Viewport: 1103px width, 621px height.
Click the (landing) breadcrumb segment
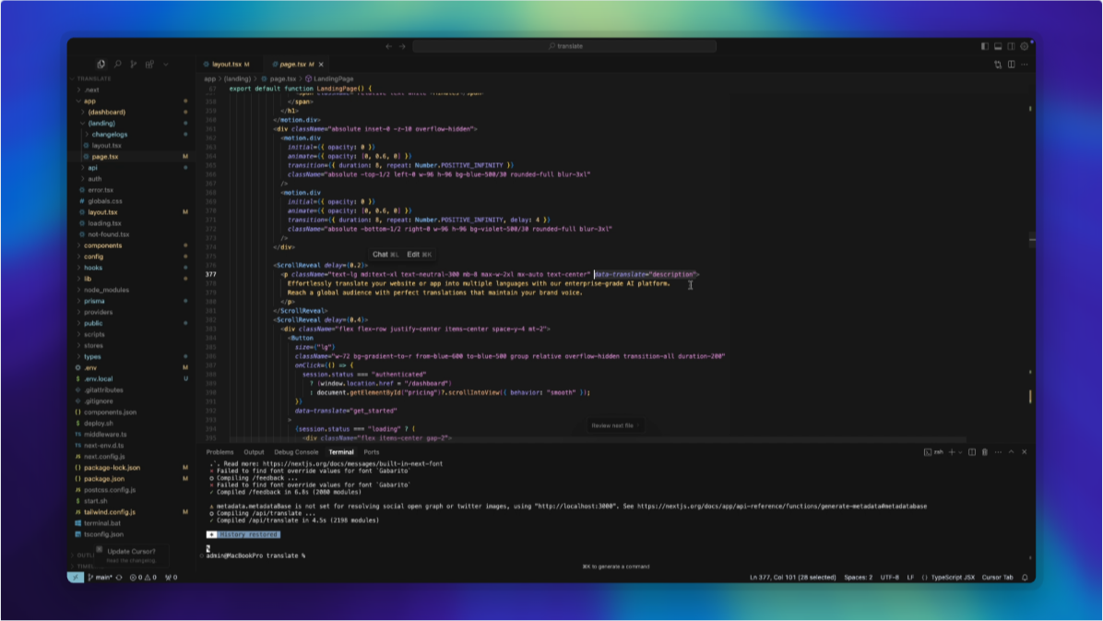pos(237,78)
